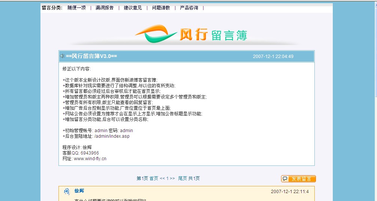Select page number 1 in pagination
Screen dimensions: 377x201
tap(168, 179)
